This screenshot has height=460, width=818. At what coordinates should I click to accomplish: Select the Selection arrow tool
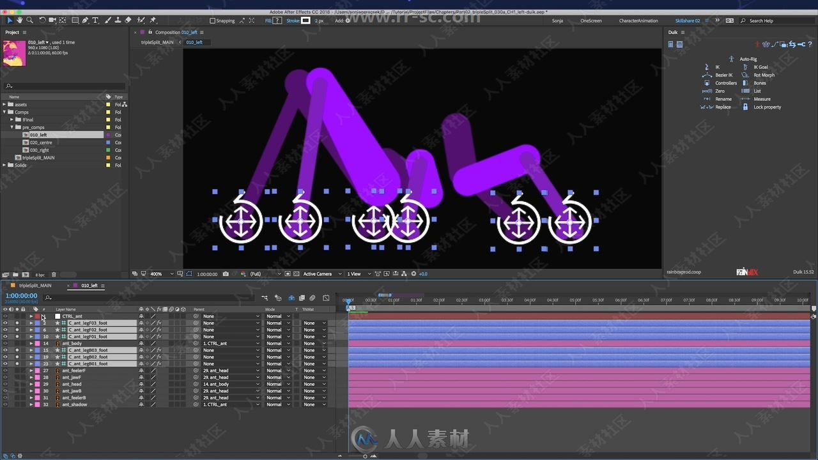pyautogui.click(x=9, y=20)
